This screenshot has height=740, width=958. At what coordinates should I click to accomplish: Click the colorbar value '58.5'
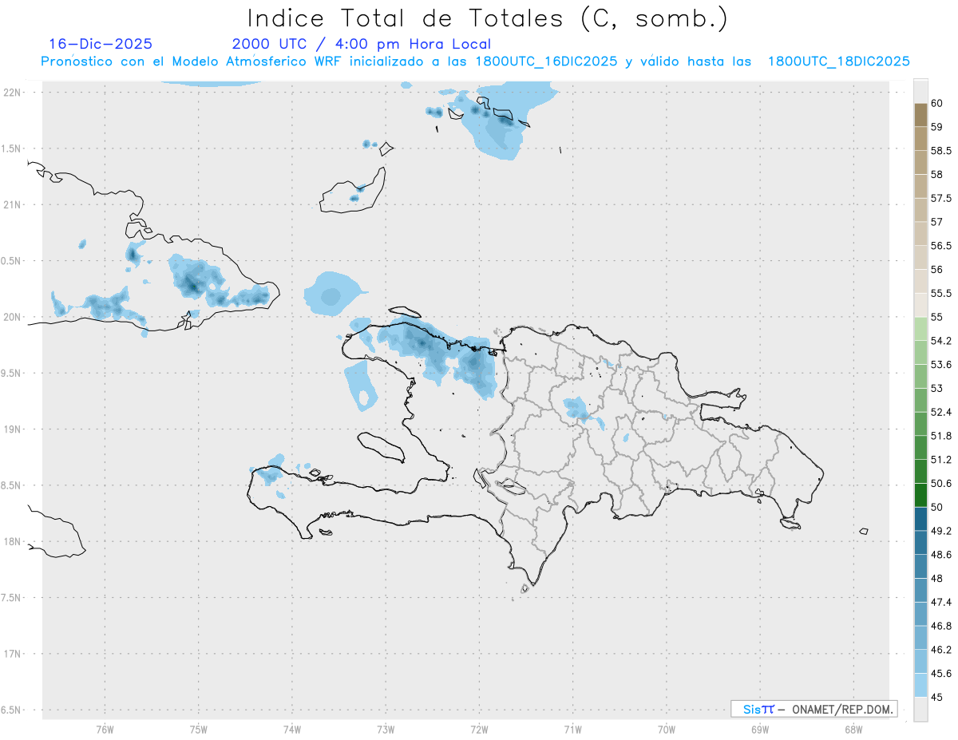(941, 150)
